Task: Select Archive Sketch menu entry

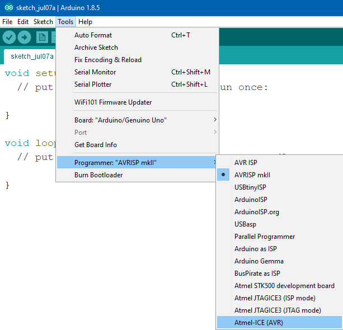Action: (138, 48)
